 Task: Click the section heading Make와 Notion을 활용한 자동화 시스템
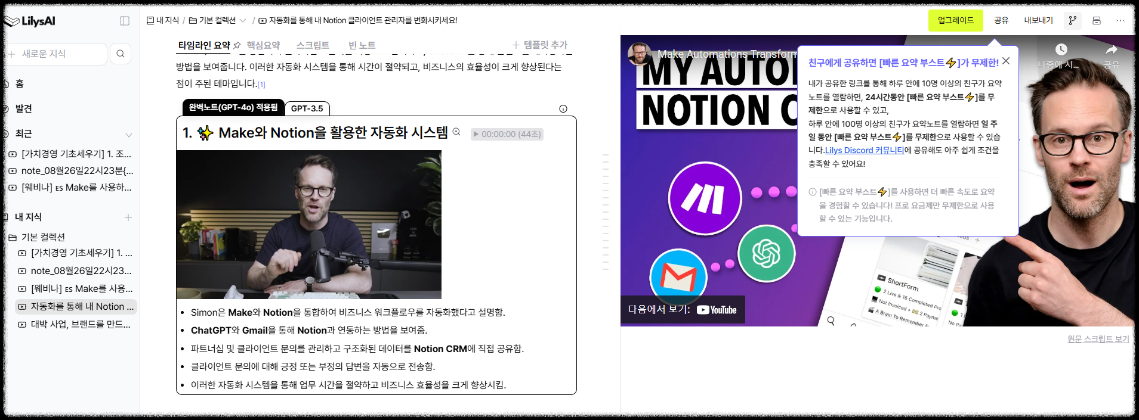(x=333, y=133)
